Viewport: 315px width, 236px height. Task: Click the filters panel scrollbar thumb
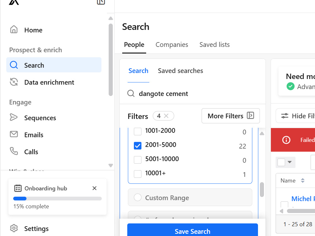262,189
